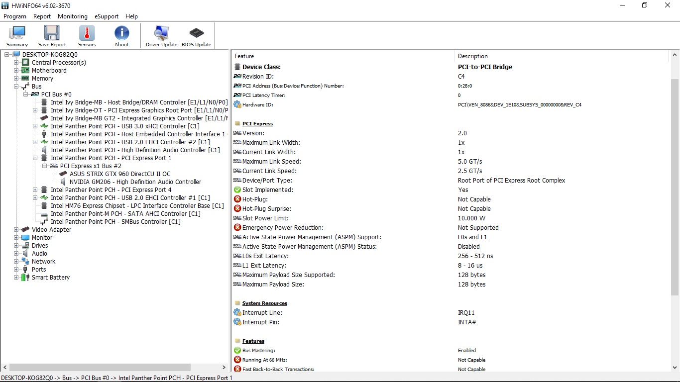The height and width of the screenshot is (382, 680).
Task: Open the Sensors thermometer icon
Action: coord(87,33)
